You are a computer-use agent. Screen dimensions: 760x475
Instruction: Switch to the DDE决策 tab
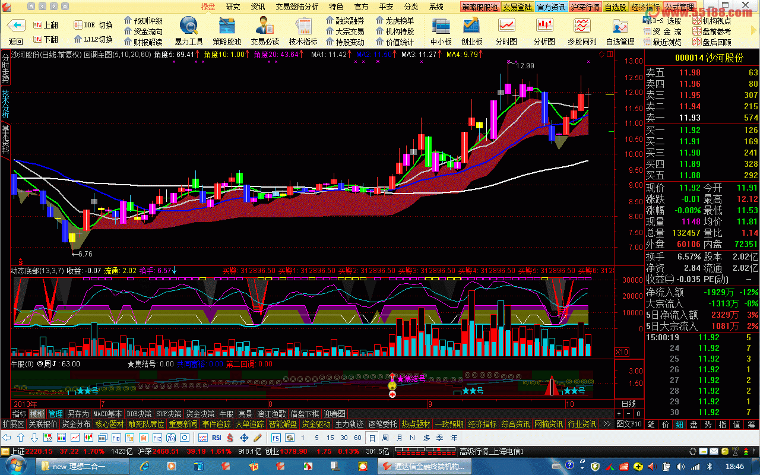[140, 414]
